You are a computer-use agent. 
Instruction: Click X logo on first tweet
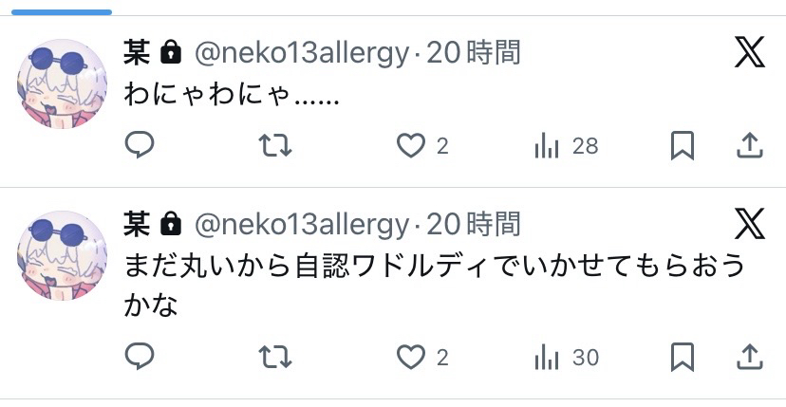(750, 53)
